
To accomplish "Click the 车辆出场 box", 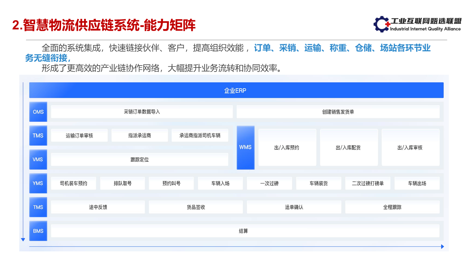I will pos(417,183).
